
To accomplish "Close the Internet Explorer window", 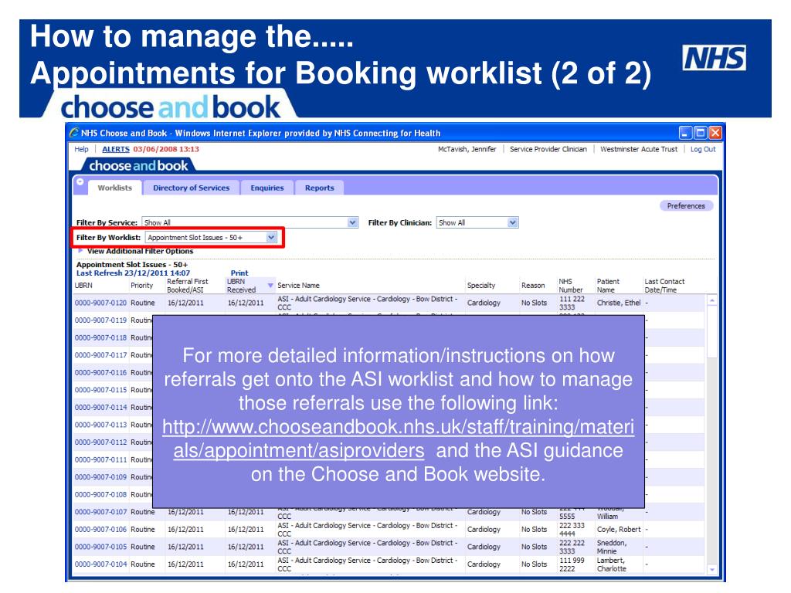I will pos(715,133).
